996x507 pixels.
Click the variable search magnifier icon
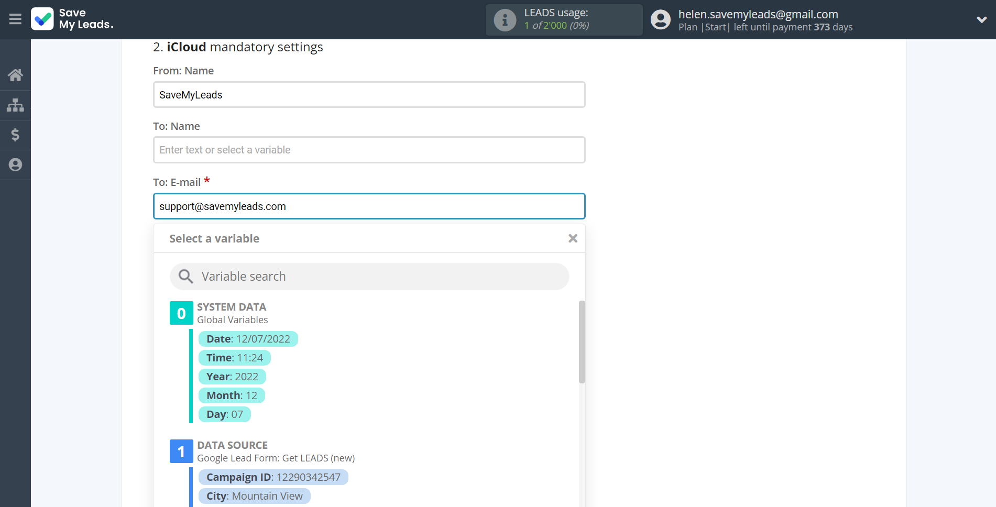click(185, 276)
